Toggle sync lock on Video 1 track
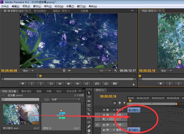This screenshot has height=134, width=184. 107,115
